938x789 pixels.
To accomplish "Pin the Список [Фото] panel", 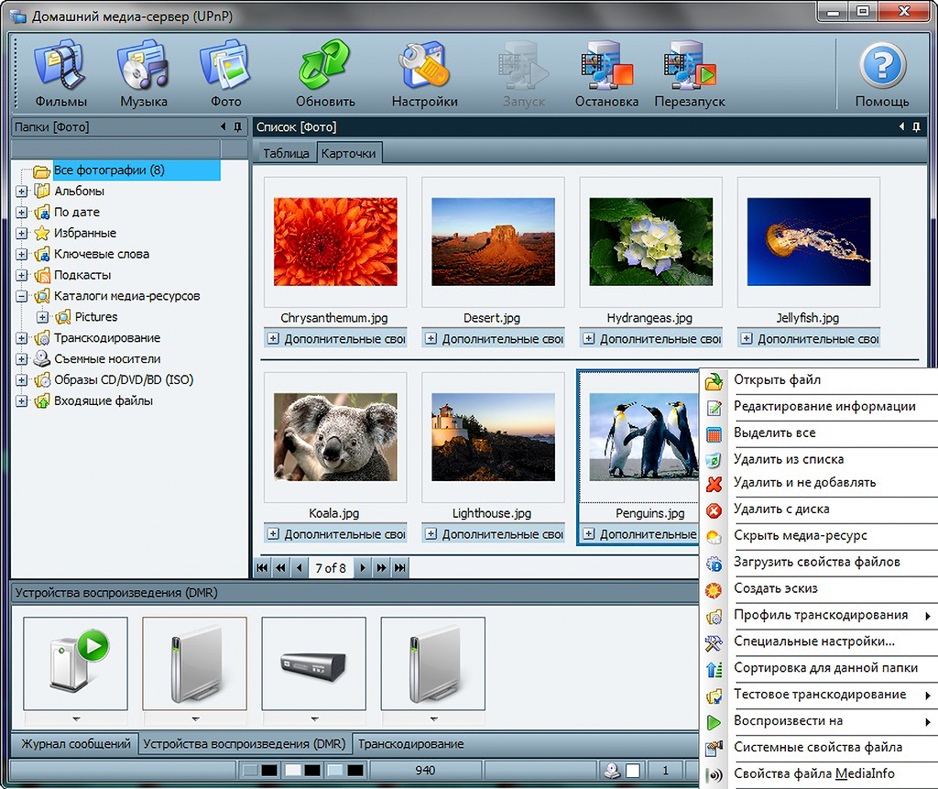I will click(x=917, y=126).
